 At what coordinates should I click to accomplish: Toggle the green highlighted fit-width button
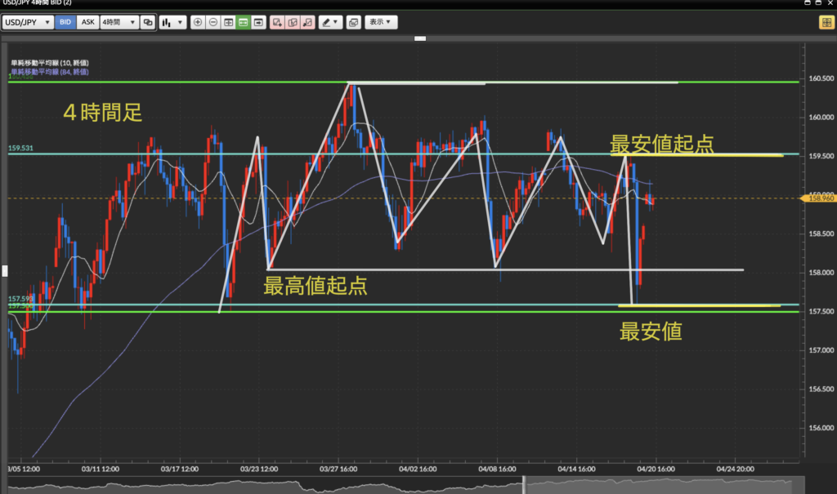(243, 22)
